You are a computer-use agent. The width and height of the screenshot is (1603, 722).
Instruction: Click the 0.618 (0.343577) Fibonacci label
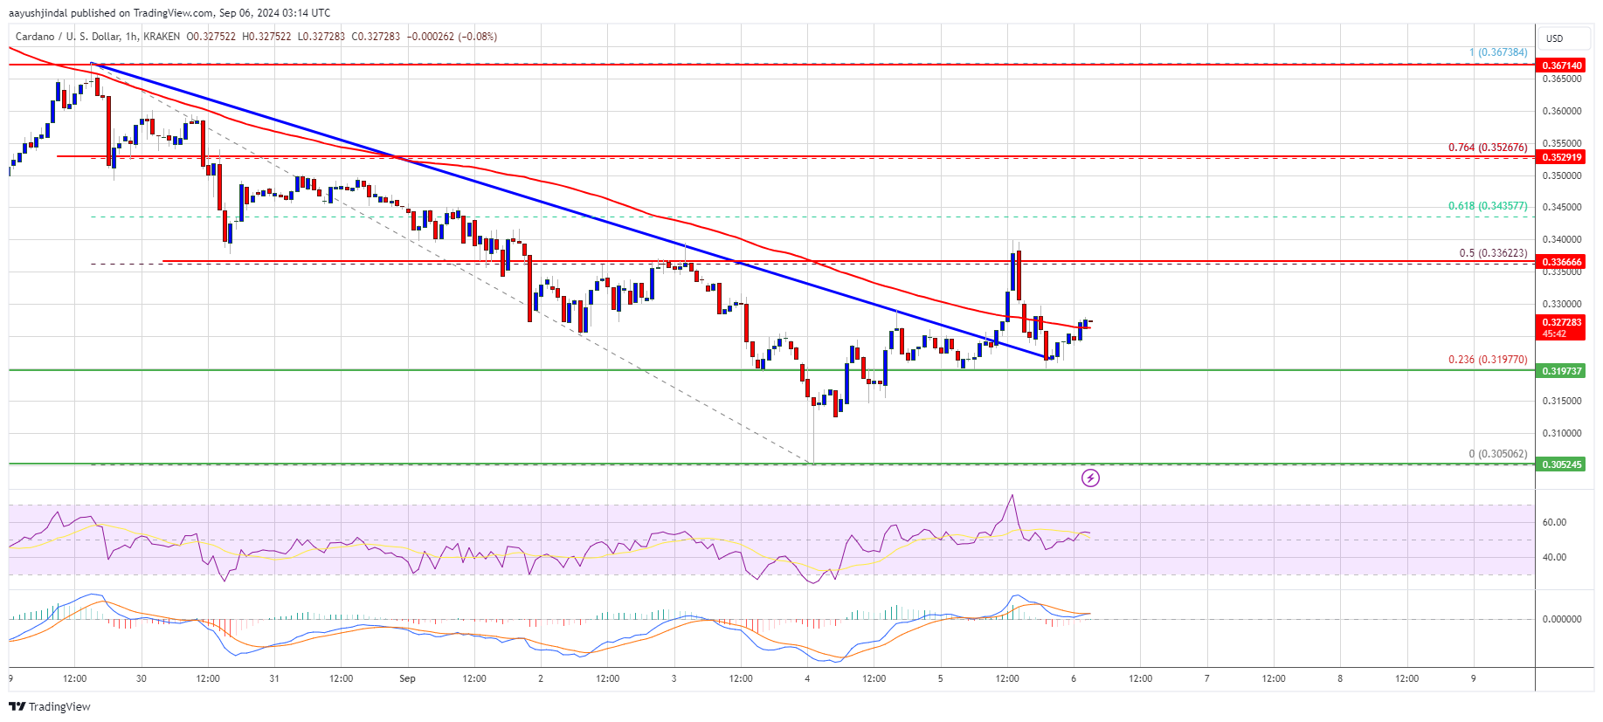[1488, 206]
